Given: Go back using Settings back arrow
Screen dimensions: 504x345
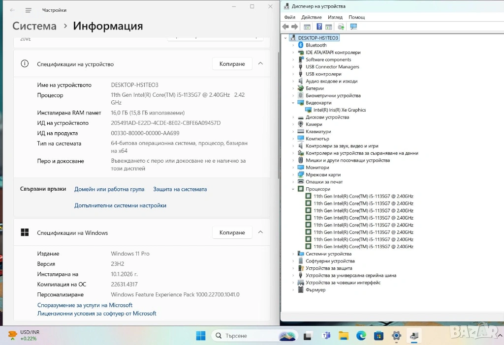Looking at the screenshot, I should coord(12,10).
